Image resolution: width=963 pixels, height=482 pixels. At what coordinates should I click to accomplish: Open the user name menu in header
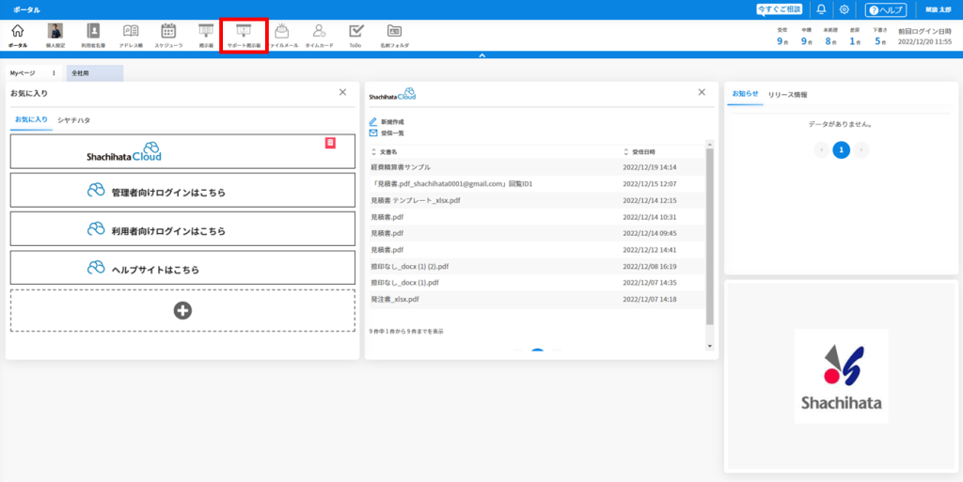[x=939, y=9]
